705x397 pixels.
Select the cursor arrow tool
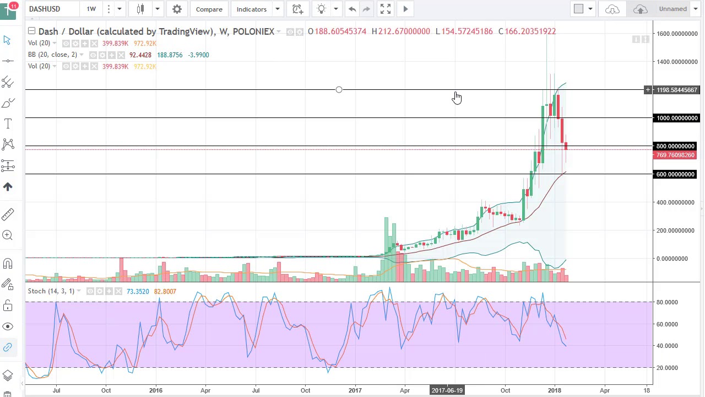pos(7,40)
